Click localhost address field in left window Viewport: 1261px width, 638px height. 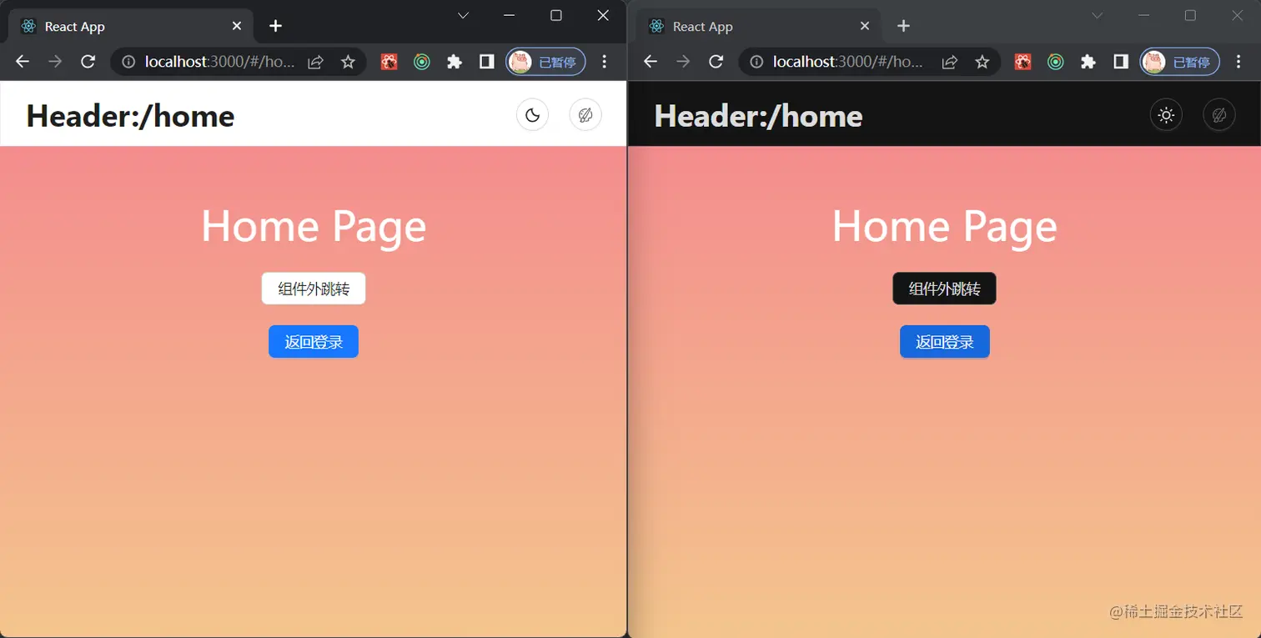tap(238, 62)
